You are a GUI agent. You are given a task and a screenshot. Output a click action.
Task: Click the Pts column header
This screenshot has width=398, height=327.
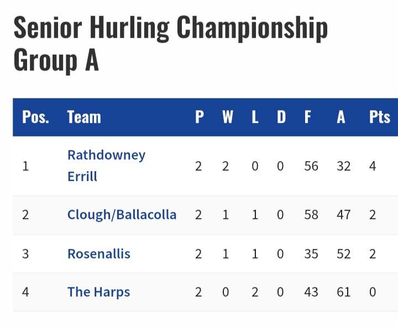click(x=379, y=117)
